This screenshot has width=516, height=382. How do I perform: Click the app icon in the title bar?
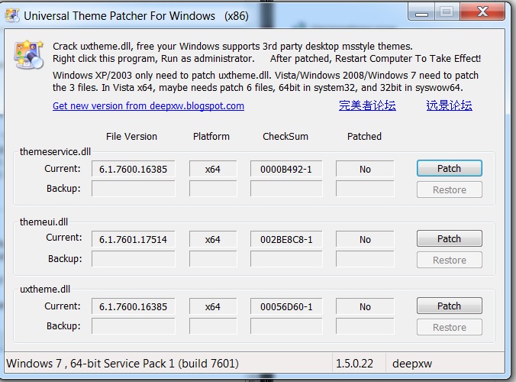coord(12,15)
